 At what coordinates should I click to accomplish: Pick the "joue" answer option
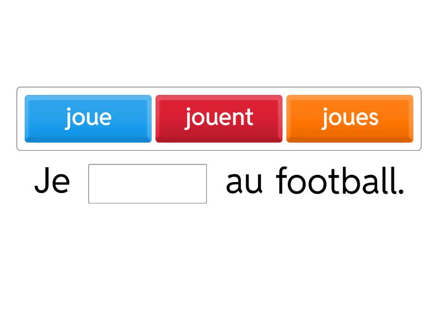point(88,118)
